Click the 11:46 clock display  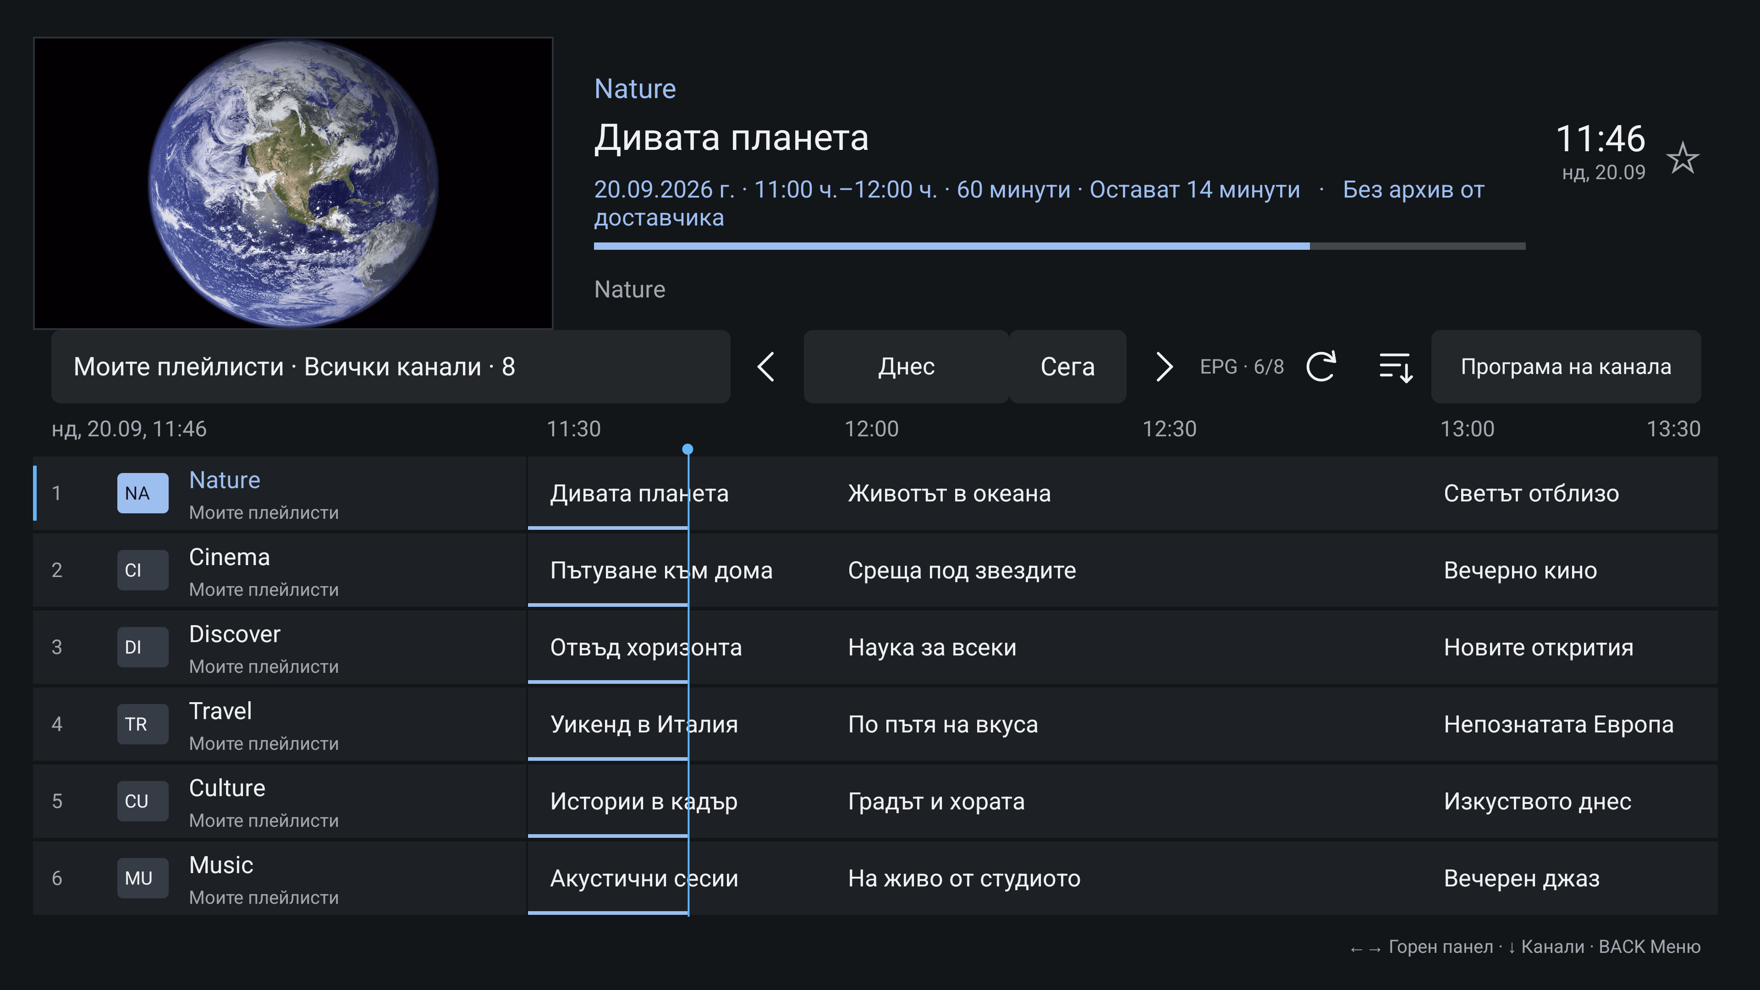coord(1600,139)
